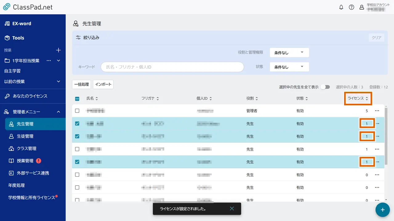394x221 pixels.
Task: Click the キーワード search input field
Action: [x=172, y=67]
